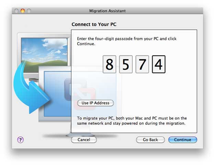Choose Use IP Address

coord(95,103)
